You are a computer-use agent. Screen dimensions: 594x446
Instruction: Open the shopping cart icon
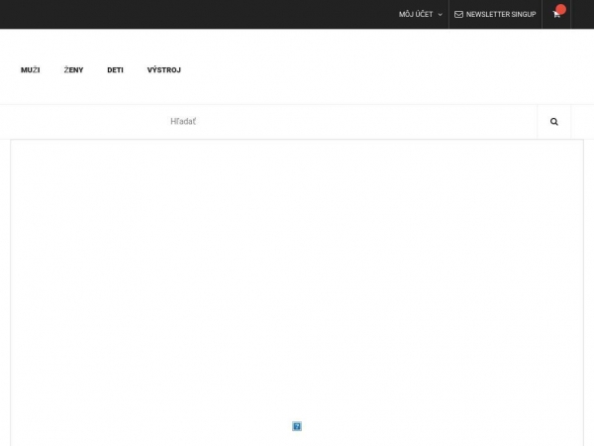point(556,15)
